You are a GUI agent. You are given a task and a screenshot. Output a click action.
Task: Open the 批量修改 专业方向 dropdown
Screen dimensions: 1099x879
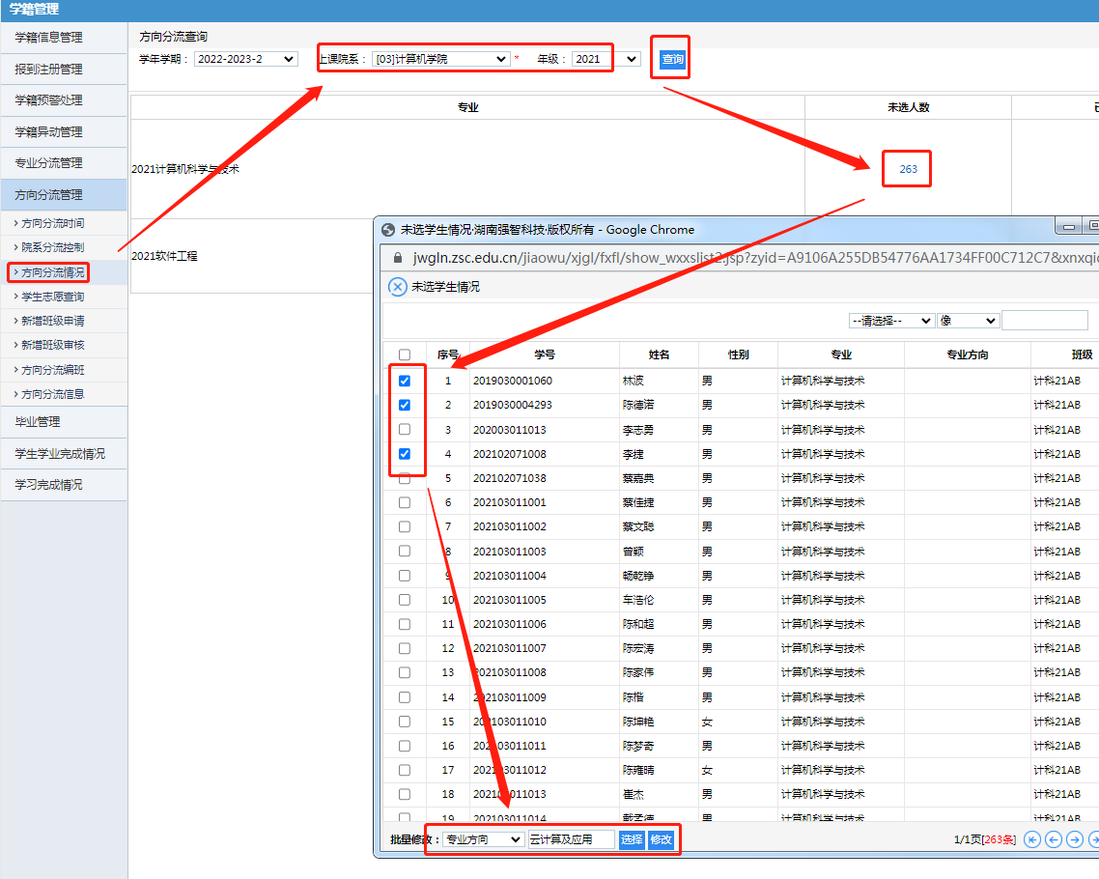click(484, 839)
